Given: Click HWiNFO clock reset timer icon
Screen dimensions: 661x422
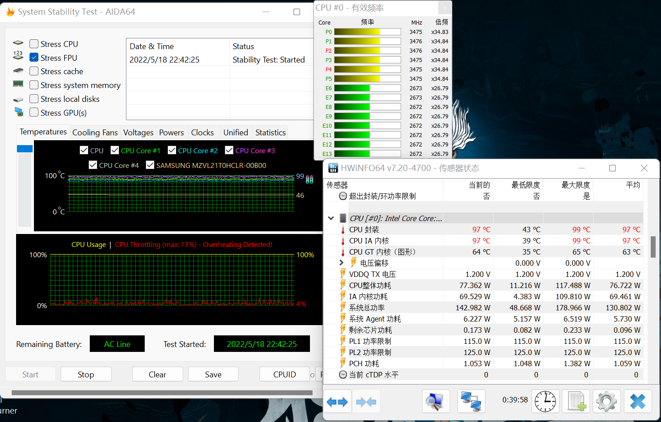Looking at the screenshot, I should pos(545,401).
